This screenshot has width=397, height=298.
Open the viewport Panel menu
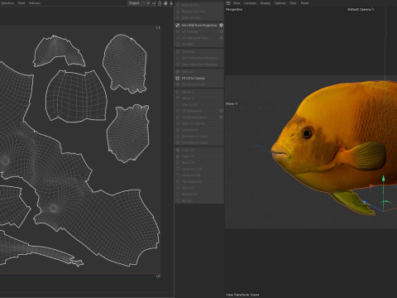304,3
